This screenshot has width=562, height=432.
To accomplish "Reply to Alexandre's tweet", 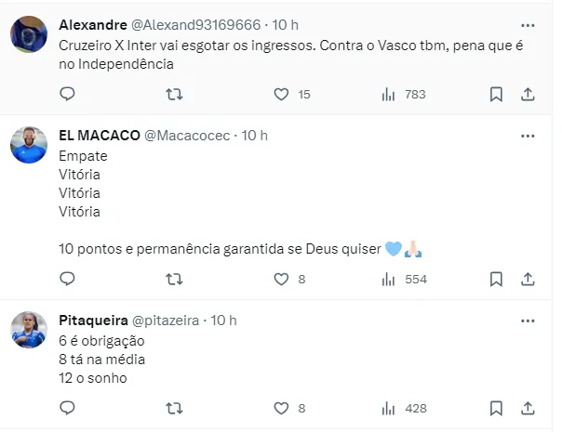I will click(67, 94).
